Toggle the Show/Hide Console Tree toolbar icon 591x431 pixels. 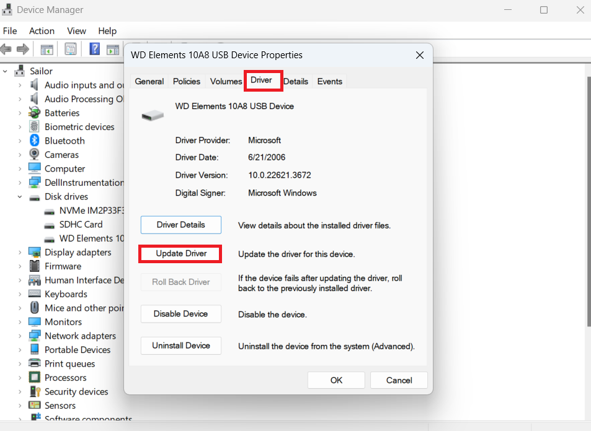pyautogui.click(x=47, y=49)
